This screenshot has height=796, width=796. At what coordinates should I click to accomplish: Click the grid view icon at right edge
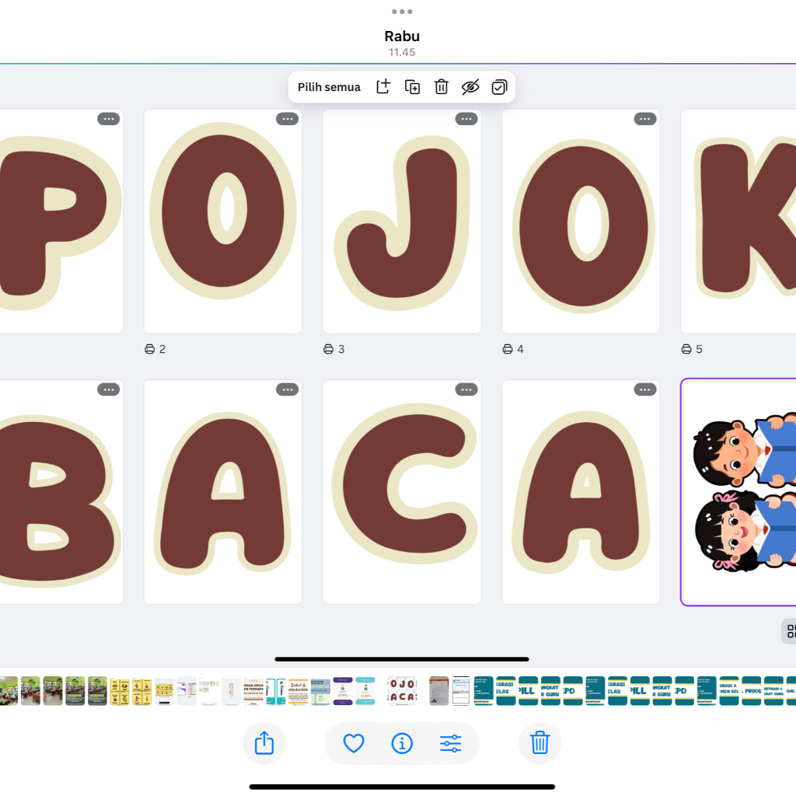click(x=790, y=631)
